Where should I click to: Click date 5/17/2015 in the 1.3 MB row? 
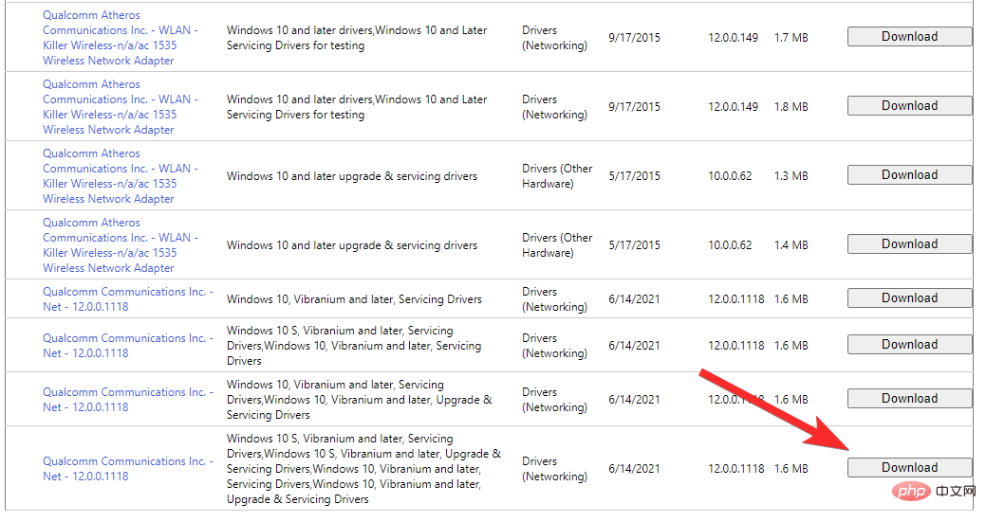coord(635,175)
